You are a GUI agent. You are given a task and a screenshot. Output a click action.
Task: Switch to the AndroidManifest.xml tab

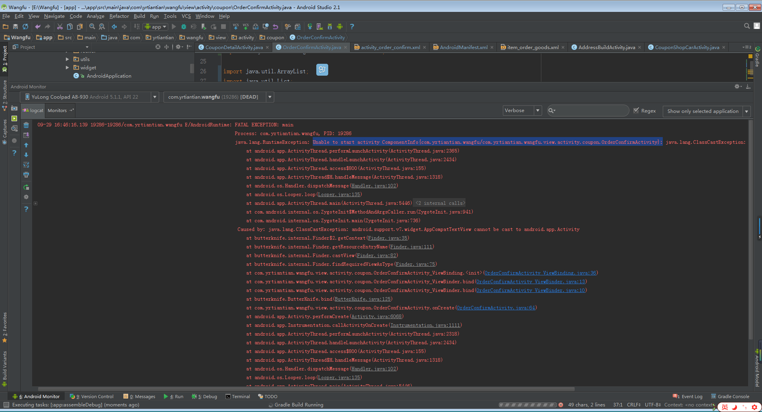pos(464,47)
